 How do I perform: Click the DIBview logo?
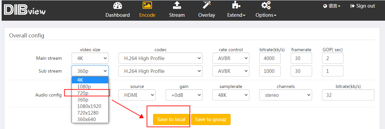click(x=24, y=10)
